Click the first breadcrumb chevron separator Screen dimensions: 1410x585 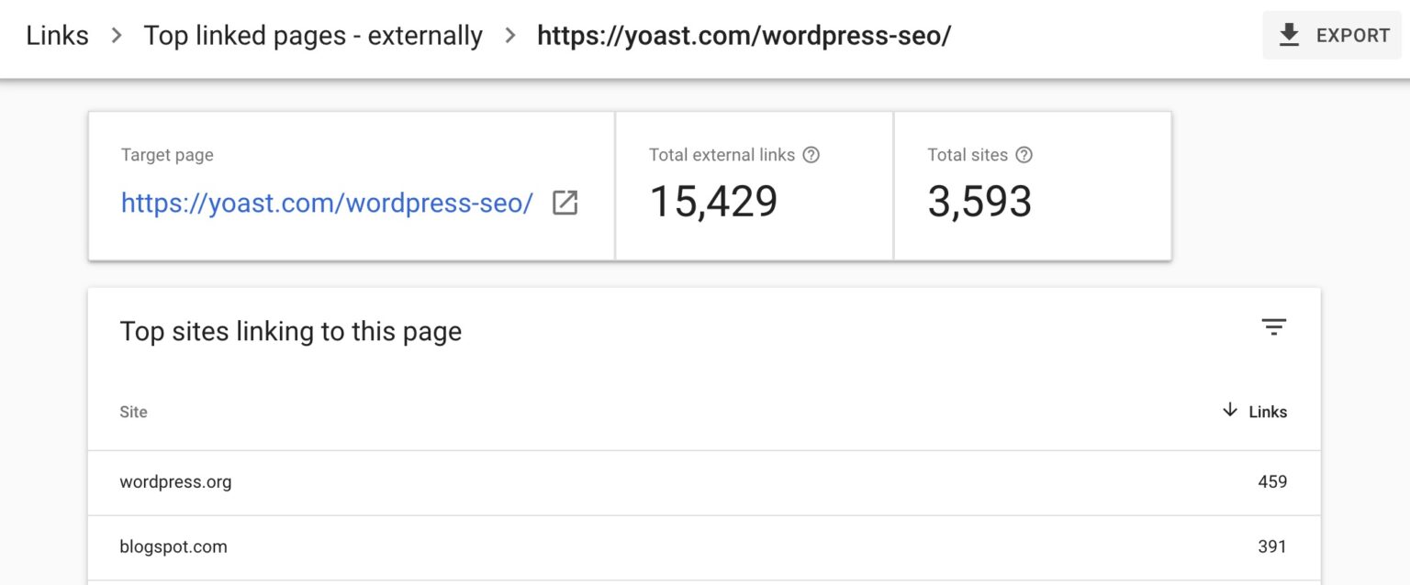[117, 36]
